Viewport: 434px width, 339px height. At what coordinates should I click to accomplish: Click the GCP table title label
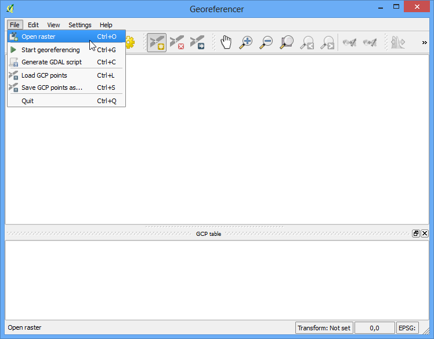pos(208,234)
